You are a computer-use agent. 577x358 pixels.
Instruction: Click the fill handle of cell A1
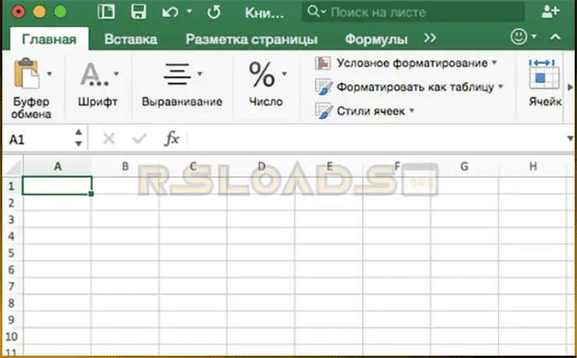click(x=91, y=194)
